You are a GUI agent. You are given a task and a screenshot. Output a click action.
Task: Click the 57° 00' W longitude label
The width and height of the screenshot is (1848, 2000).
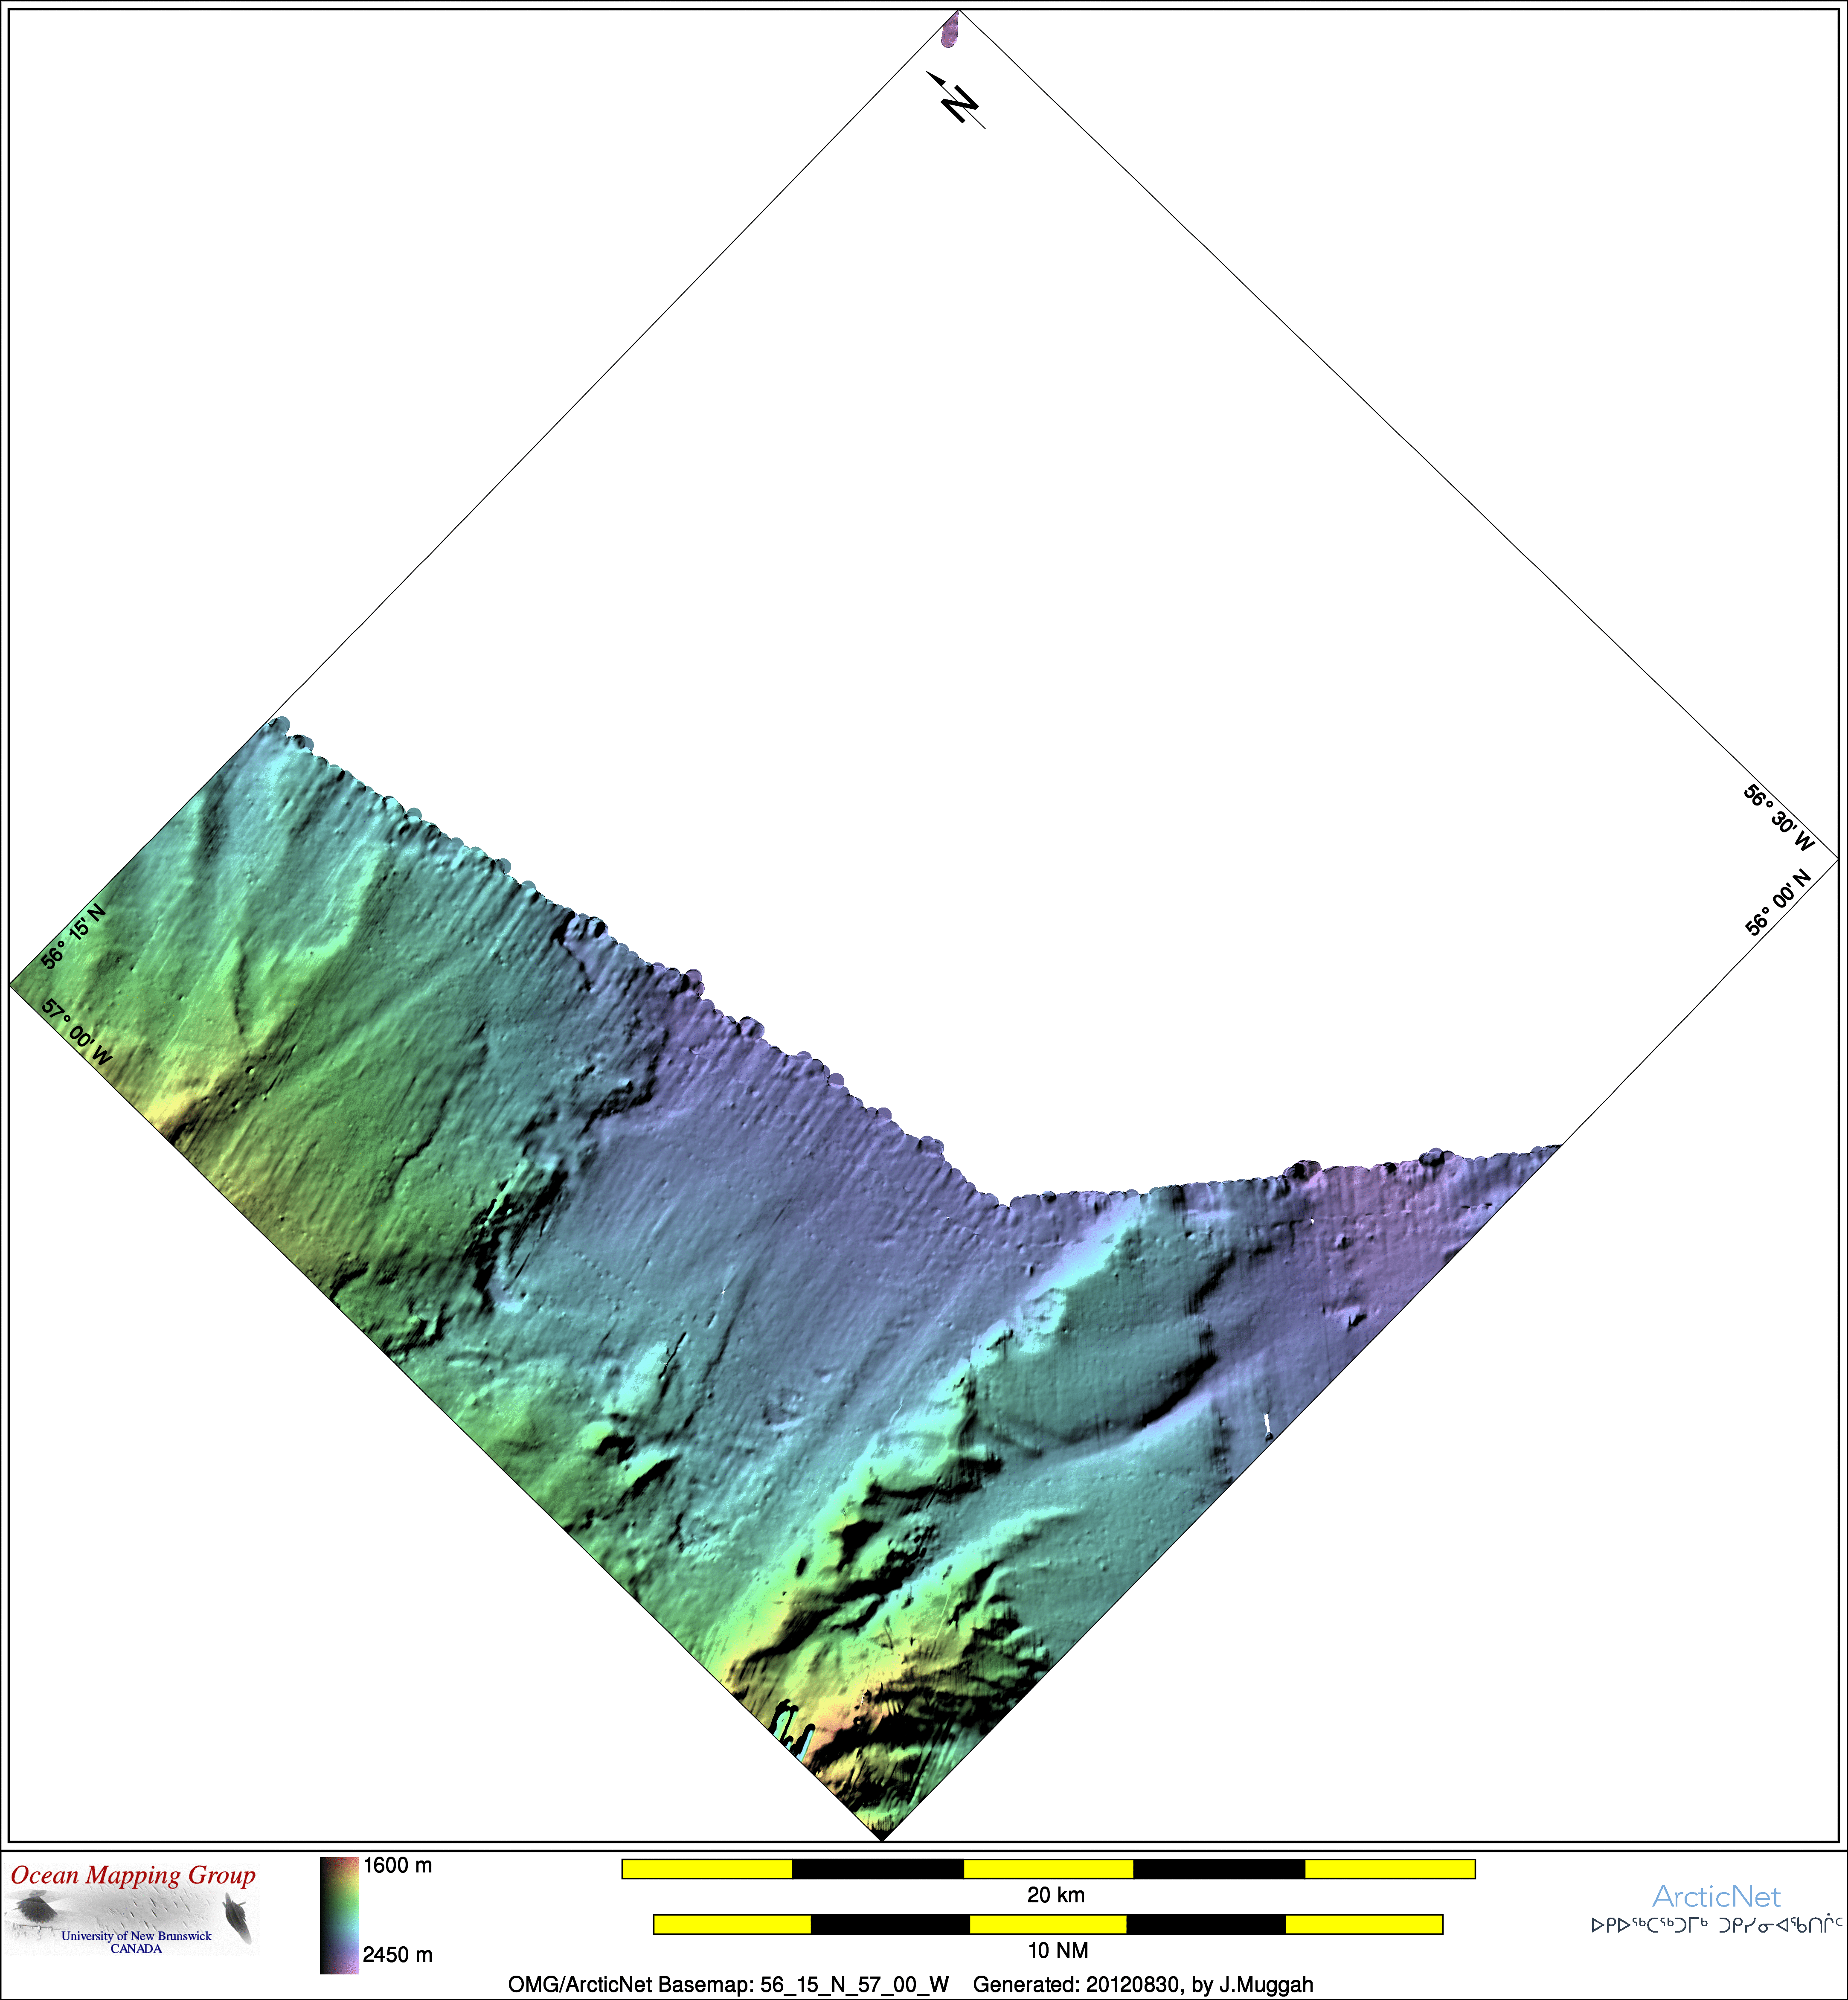(x=77, y=1032)
